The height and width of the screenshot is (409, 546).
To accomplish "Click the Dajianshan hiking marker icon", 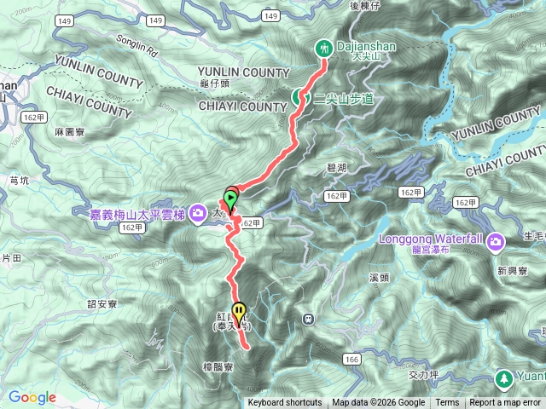I will [x=324, y=49].
